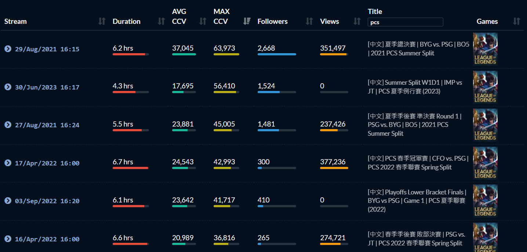Viewport: 527px width, 252px height.
Task: Click the 237,426 views value
Action: [333, 124]
